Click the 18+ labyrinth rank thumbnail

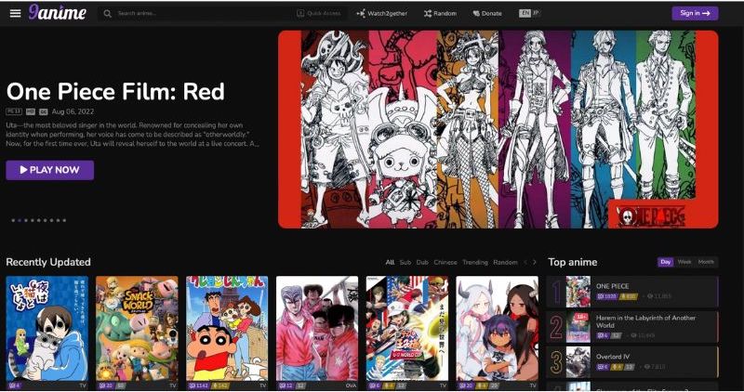point(578,327)
